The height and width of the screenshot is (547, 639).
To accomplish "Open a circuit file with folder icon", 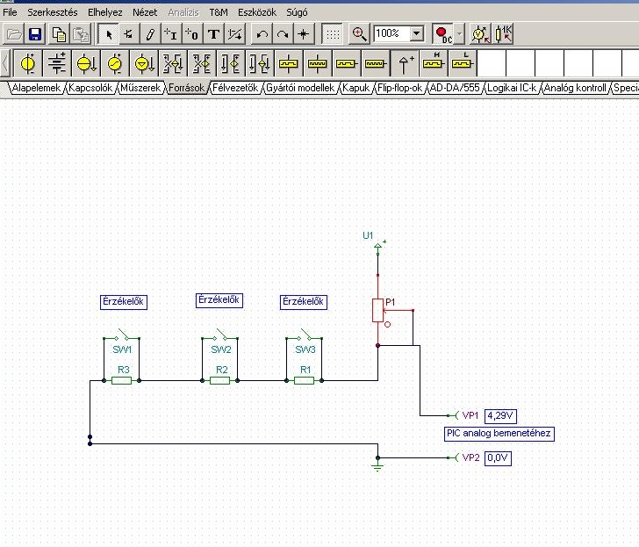I will pyautogui.click(x=14, y=34).
